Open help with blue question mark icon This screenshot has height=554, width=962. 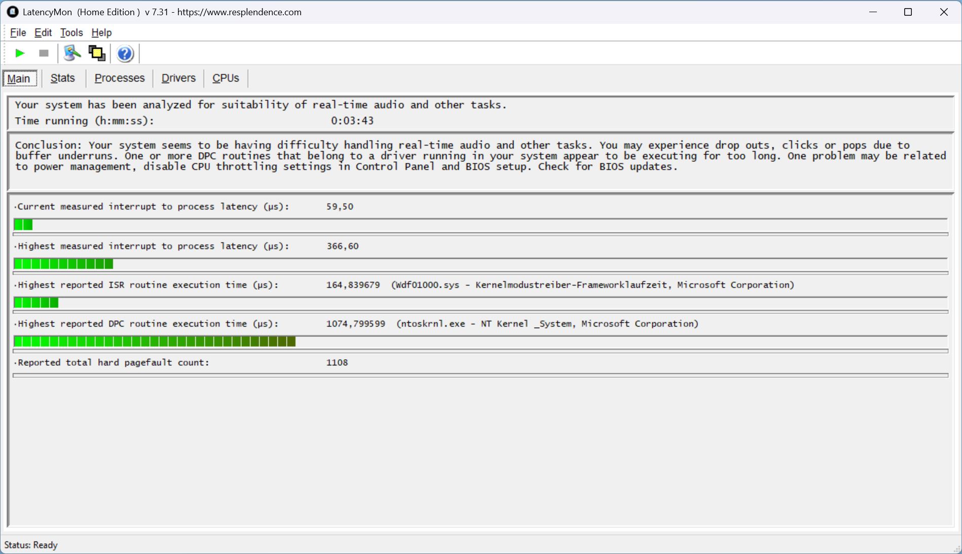pos(125,53)
